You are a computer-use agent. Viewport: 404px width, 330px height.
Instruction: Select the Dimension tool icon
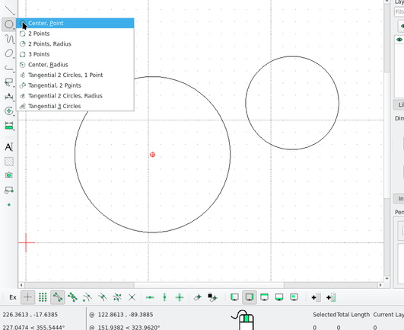pos(9,96)
